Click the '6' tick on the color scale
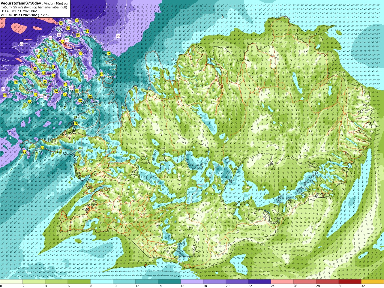Screen dimensions: 384x288 [x=68, y=286]
